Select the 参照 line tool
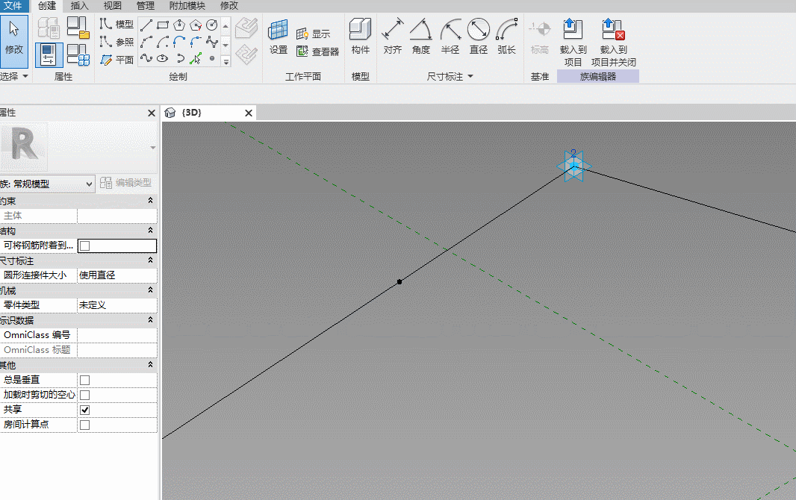The height and width of the screenshot is (500, 796). coord(116,42)
